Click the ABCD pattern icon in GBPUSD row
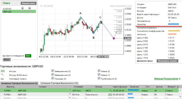This screenshot has width=182, height=99. click(x=110, y=90)
